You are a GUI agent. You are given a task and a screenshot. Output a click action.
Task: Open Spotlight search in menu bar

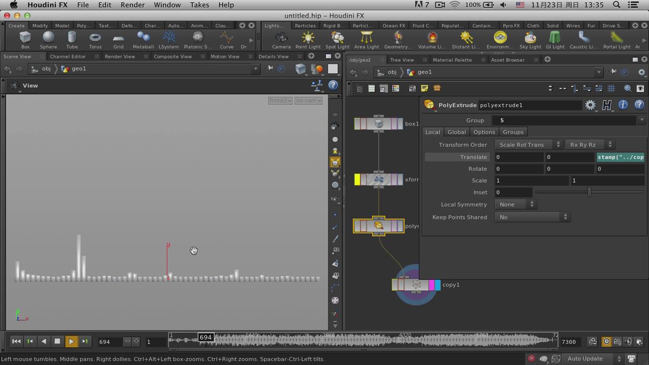click(617, 5)
